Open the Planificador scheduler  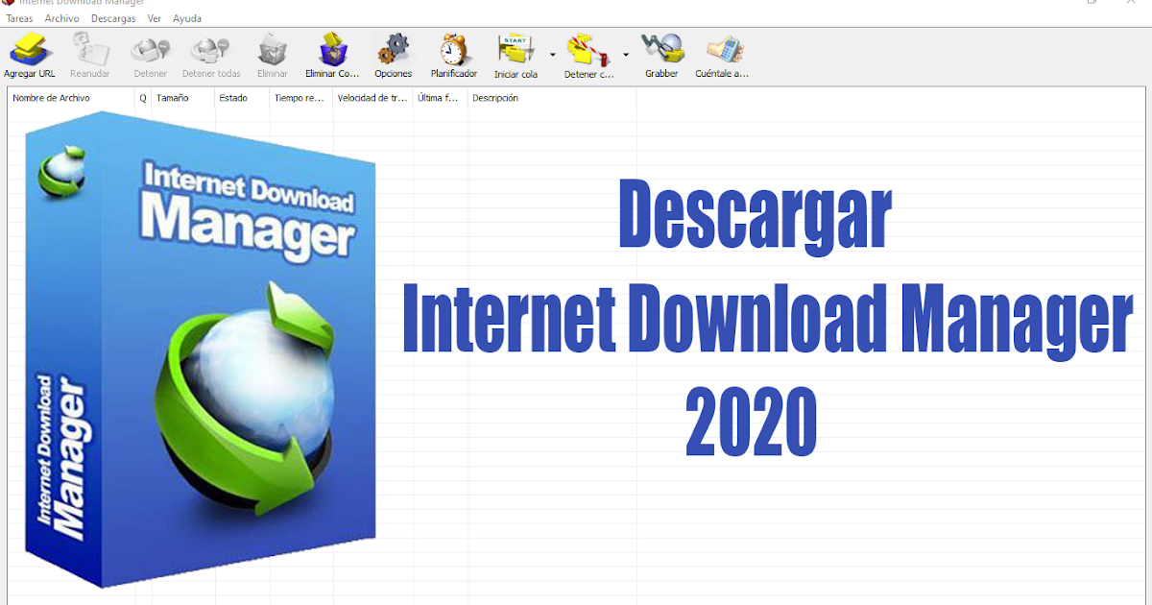pyautogui.click(x=453, y=53)
